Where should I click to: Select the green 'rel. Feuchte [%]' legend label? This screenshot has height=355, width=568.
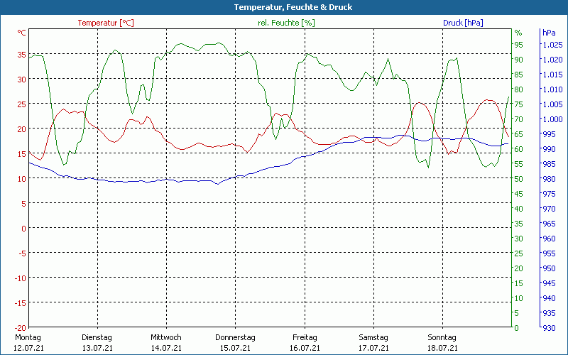(x=286, y=23)
